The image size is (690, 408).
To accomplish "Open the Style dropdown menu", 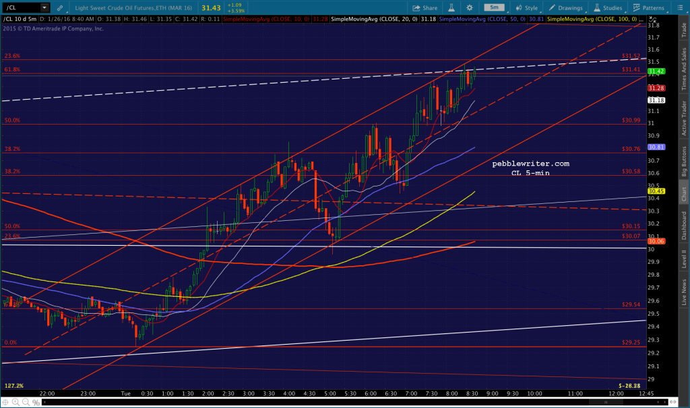I will point(527,8).
